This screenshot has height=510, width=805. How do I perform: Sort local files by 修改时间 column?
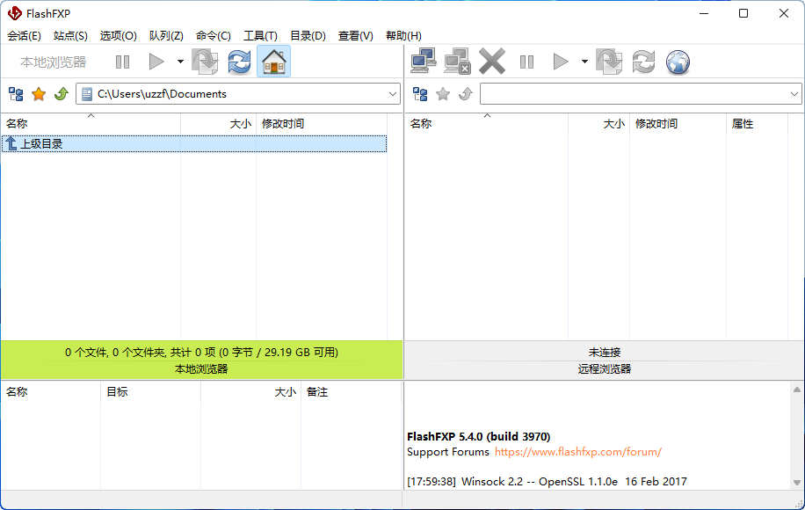322,124
